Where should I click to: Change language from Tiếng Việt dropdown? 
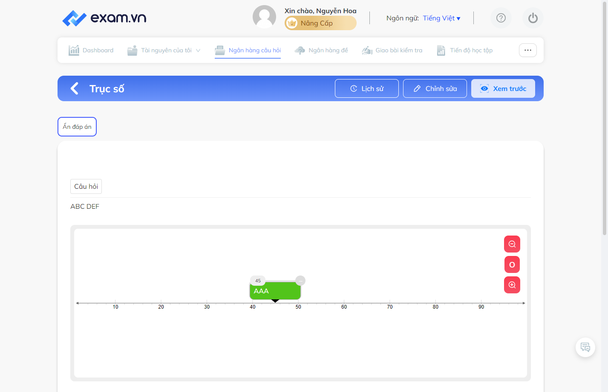click(x=441, y=18)
